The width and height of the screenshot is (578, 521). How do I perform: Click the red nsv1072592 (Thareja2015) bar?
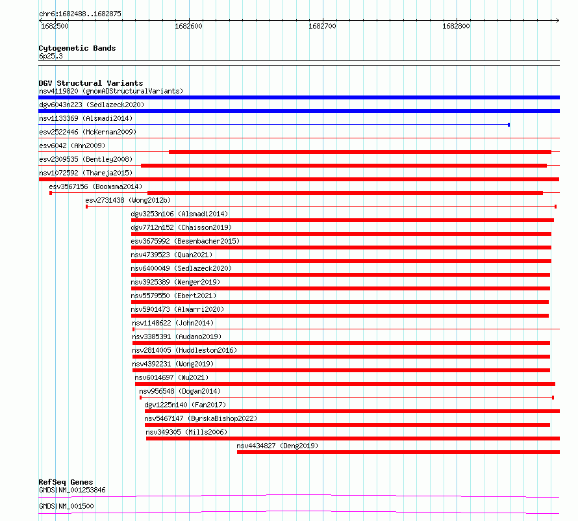click(299, 179)
